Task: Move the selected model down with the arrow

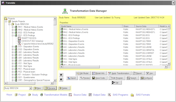Action: click(61, 79)
